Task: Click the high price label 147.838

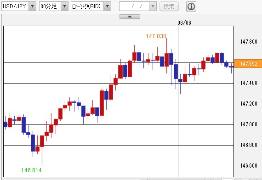Action: point(156,36)
